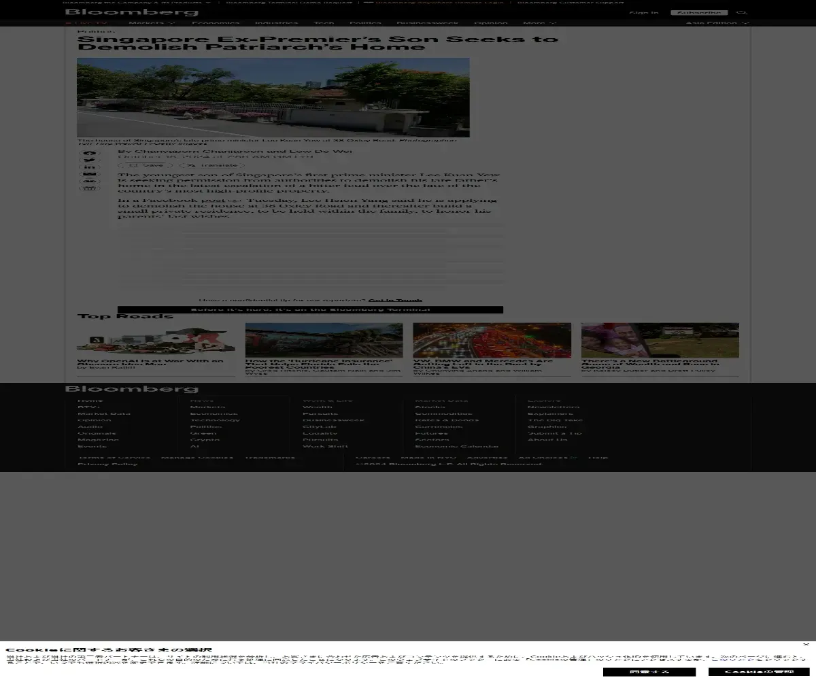The width and height of the screenshot is (816, 680).
Task: Open the Hurricane Insurance story thumbnail
Action: pyautogui.click(x=324, y=340)
